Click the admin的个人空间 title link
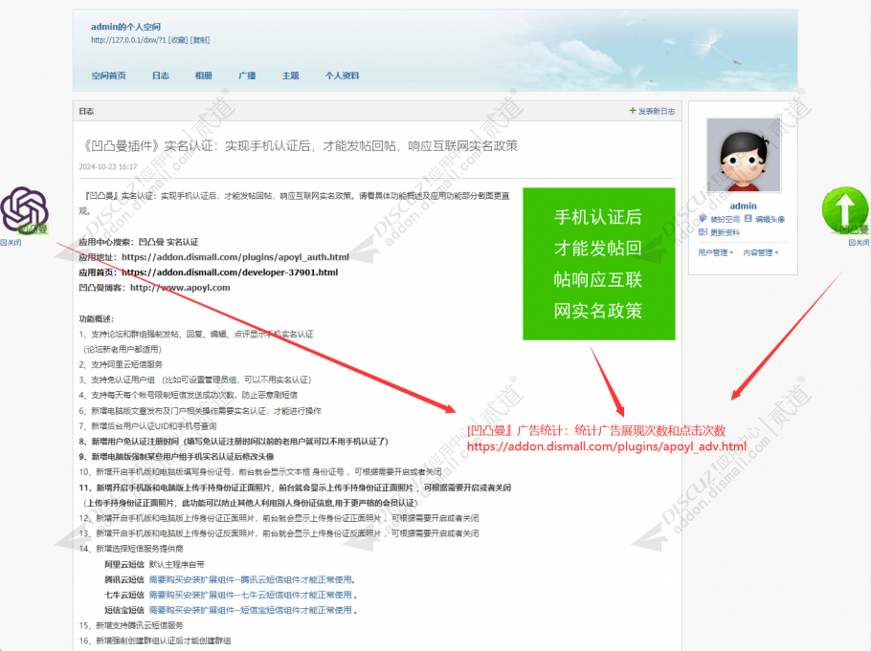Viewport: 871px width, 651px height. pyautogui.click(x=126, y=27)
